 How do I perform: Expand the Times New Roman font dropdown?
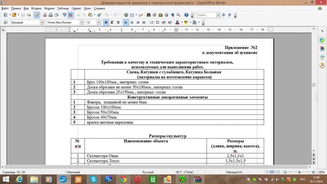[82, 22]
